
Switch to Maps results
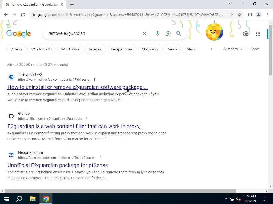(191, 49)
